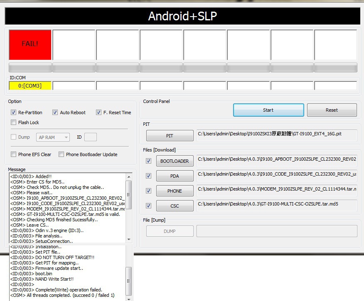Select log line 'Odin v.3 engine (ID:3)..'

coord(47,230)
